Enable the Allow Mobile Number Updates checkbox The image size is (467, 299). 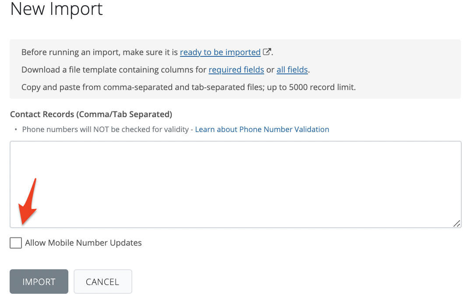(x=16, y=243)
